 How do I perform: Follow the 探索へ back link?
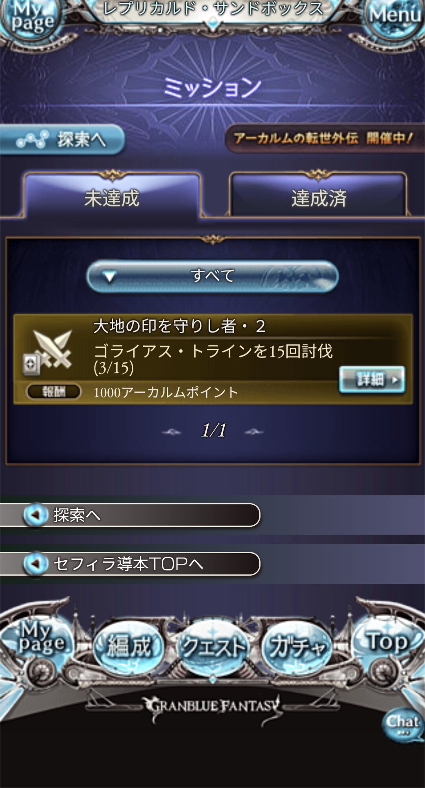tap(130, 515)
